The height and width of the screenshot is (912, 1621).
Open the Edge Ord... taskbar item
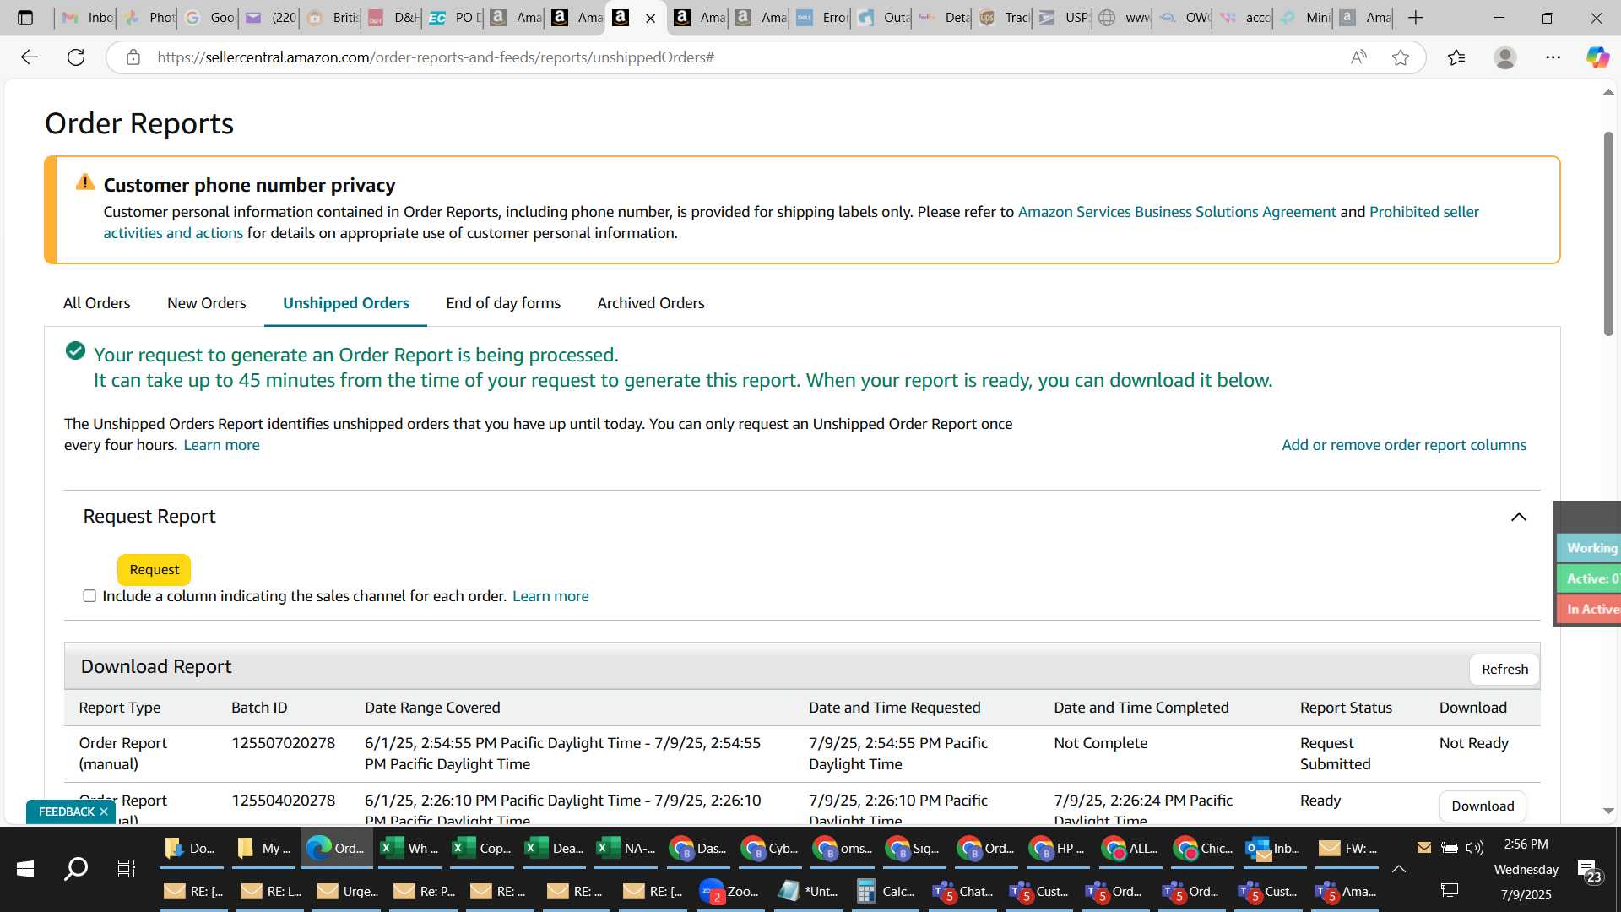[336, 849]
